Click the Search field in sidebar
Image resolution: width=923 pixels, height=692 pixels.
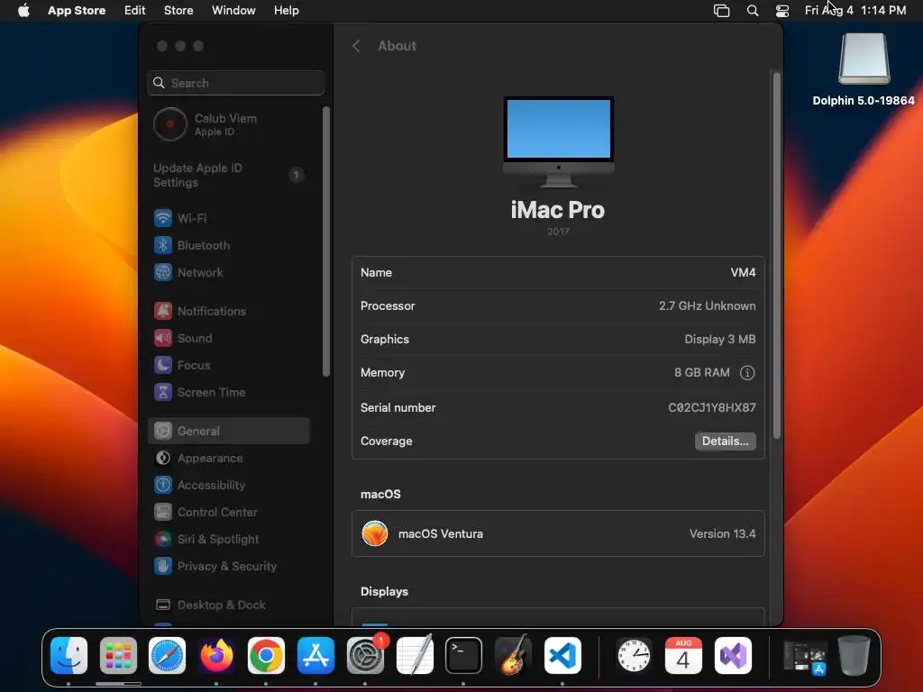(x=235, y=83)
